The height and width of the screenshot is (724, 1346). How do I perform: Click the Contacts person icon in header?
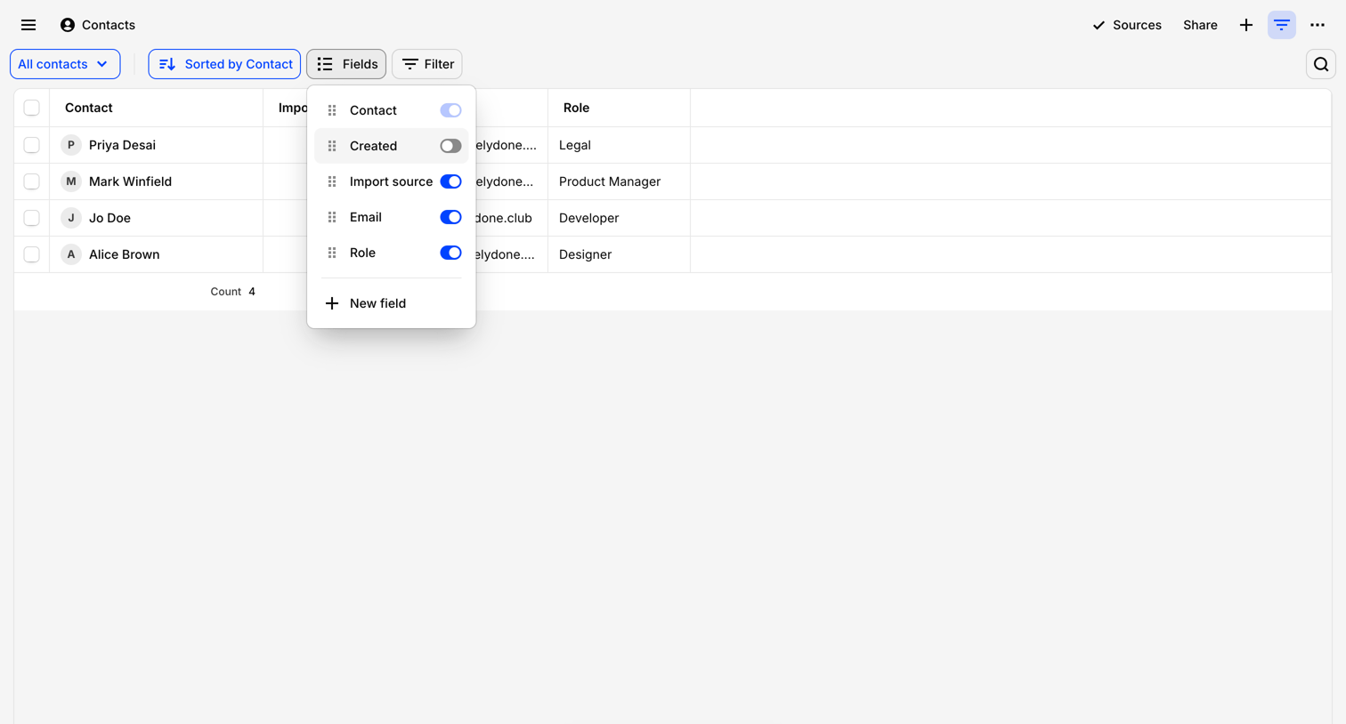[68, 25]
